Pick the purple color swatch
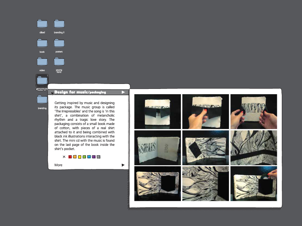Screen dimensions: 302x226 94,157
